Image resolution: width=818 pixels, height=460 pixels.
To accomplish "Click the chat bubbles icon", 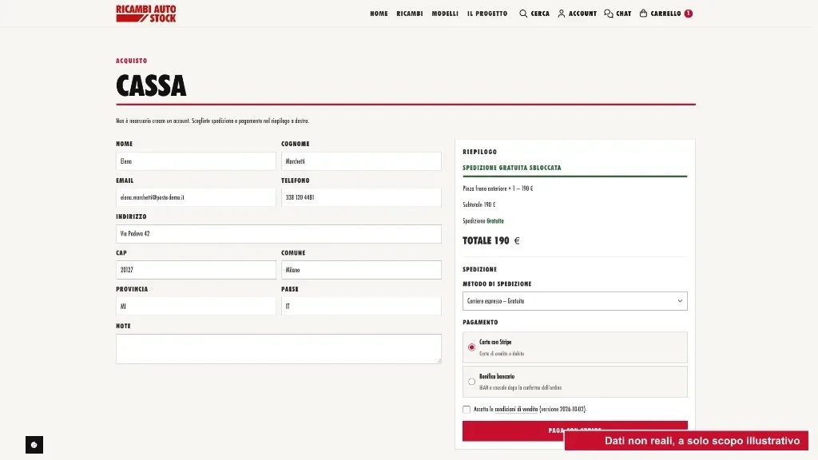I will coord(608,14).
